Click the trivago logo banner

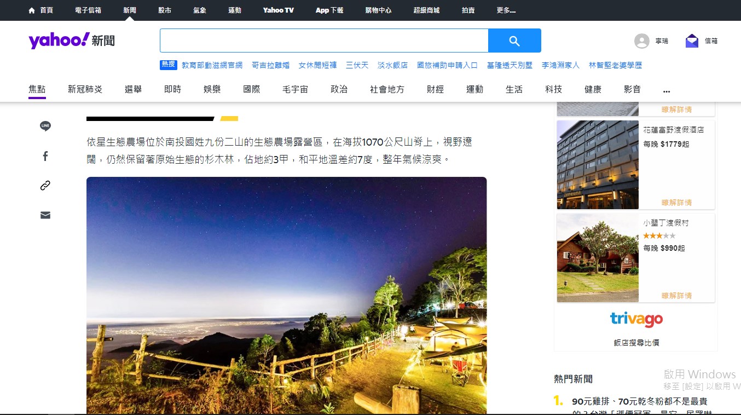point(636,319)
